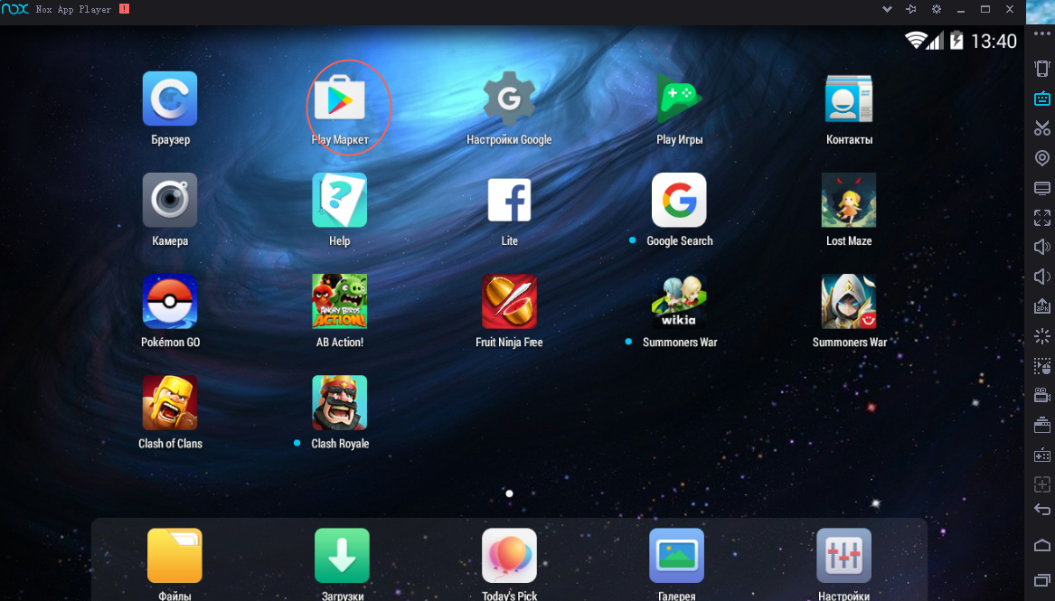The height and width of the screenshot is (601, 1055).
Task: Click the "Fruit Ninja Free" label text
Action: tap(509, 343)
